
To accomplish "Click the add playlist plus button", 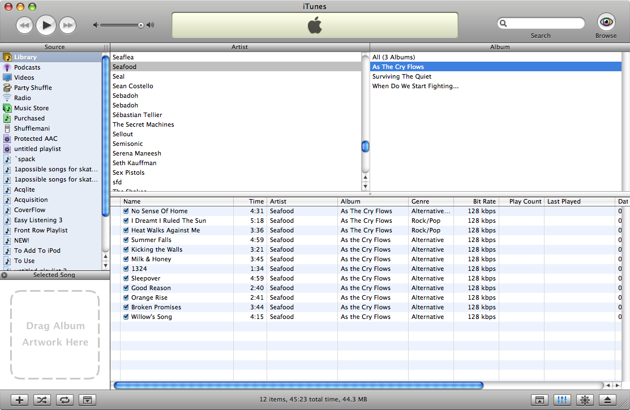I will pyautogui.click(x=19, y=400).
